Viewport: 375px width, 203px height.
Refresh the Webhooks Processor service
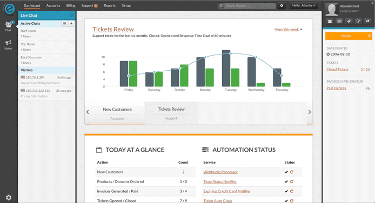[x=292, y=172]
